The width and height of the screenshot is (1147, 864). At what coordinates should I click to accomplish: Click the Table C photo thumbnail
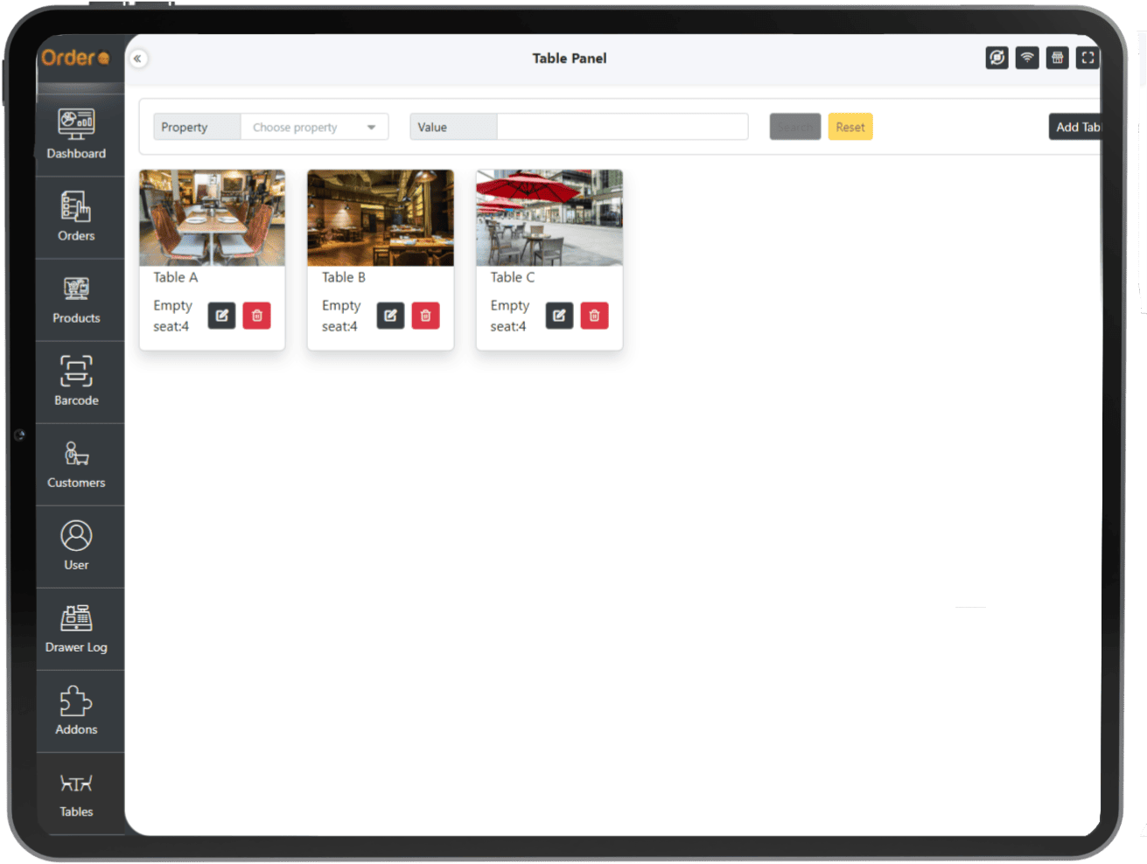click(549, 218)
